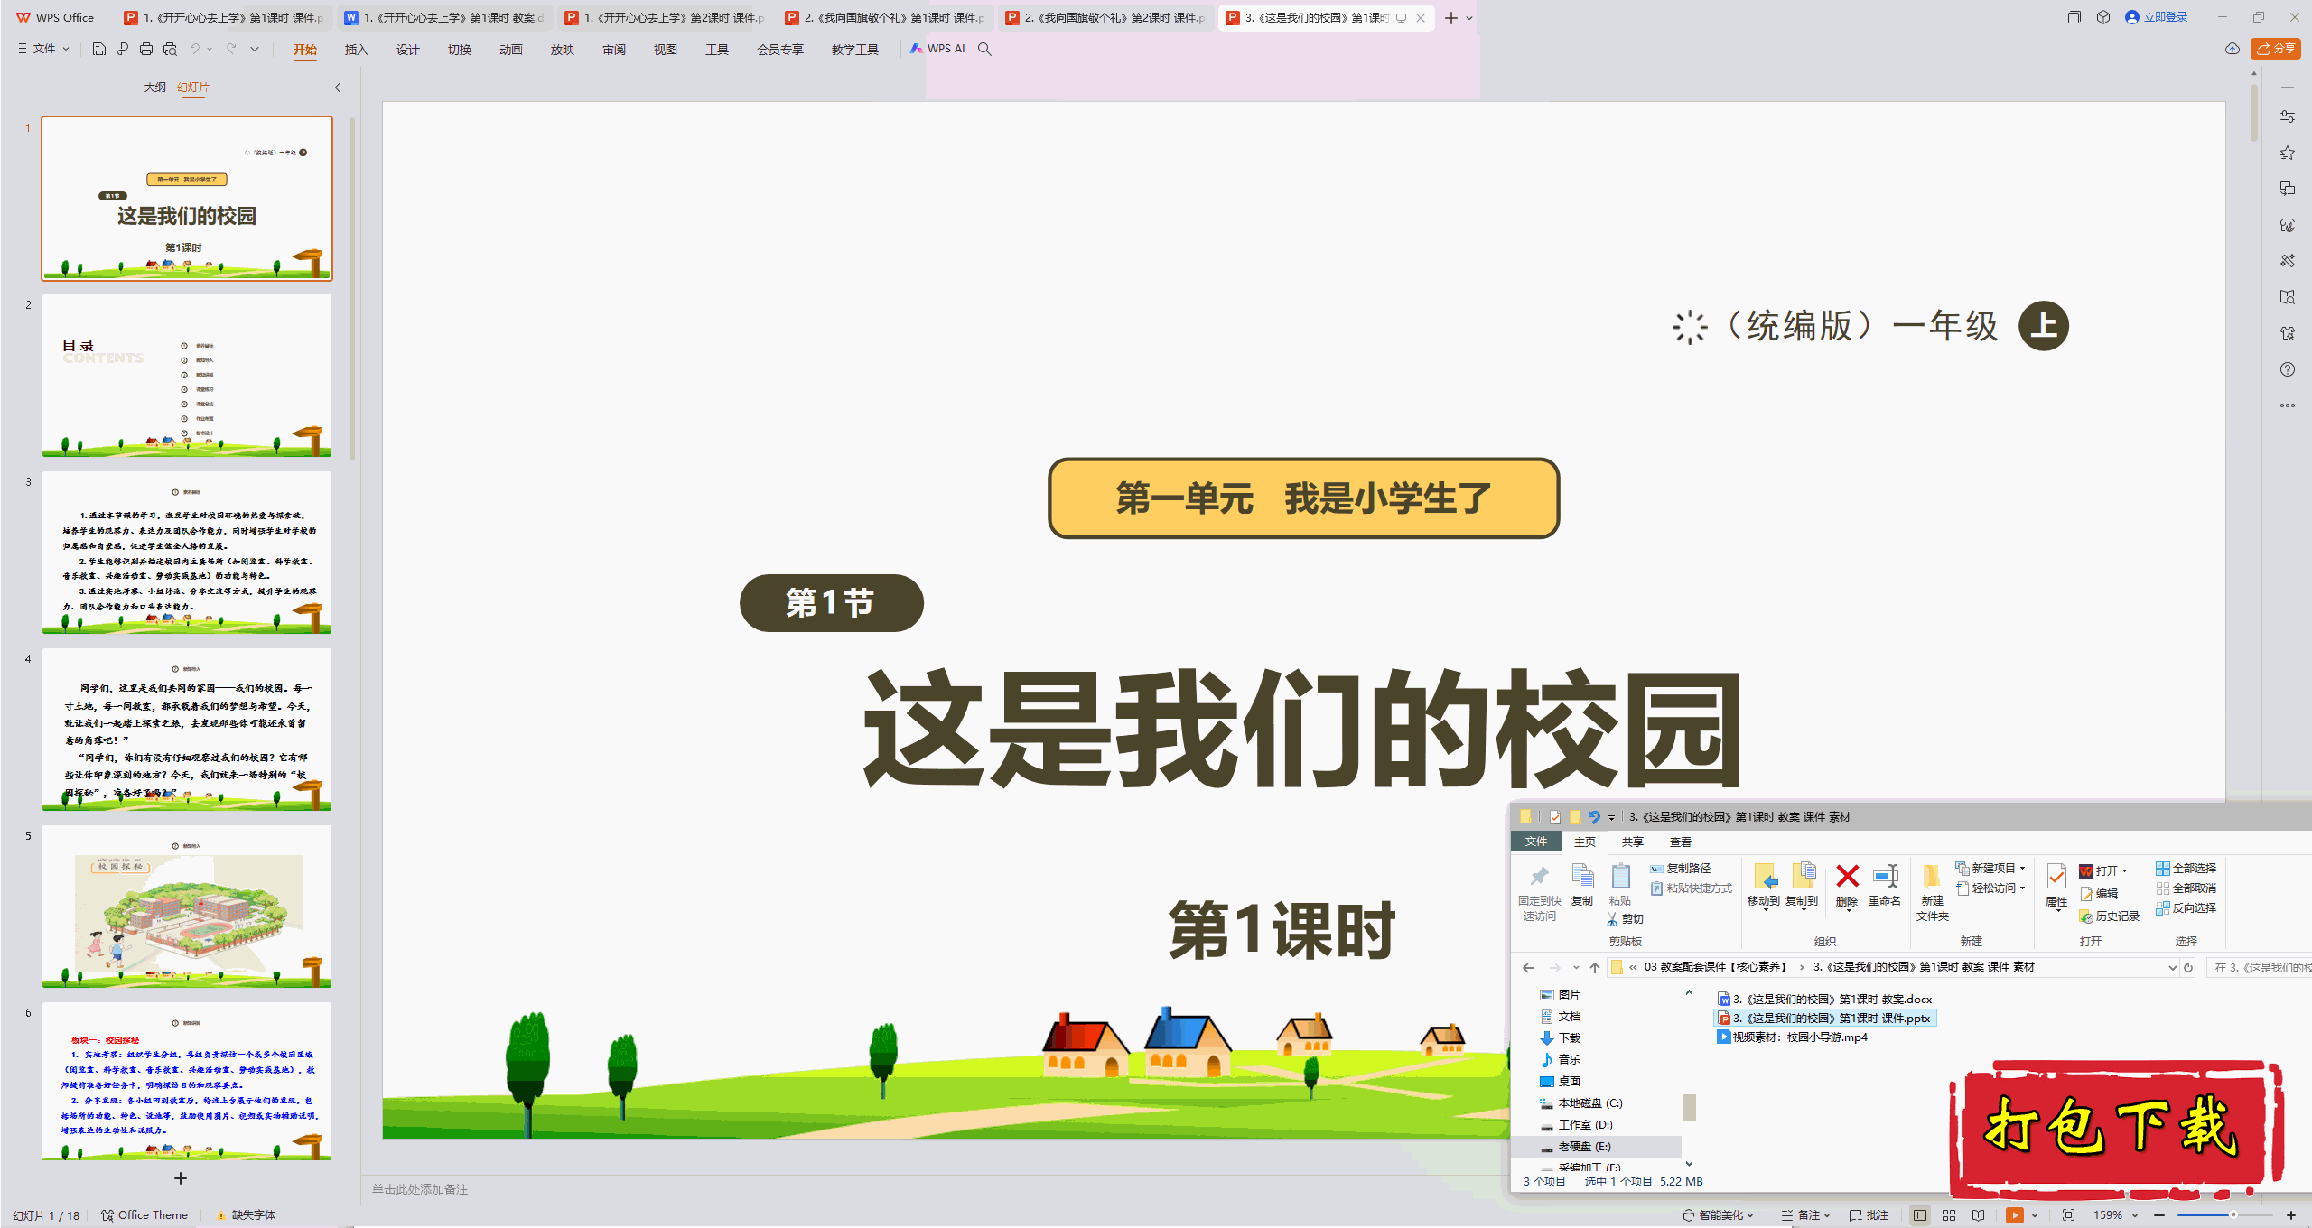
Task: Click 历史记录 in Explorer ribbon
Action: pos(2110,916)
